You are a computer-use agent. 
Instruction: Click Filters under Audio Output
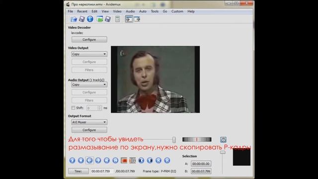click(89, 100)
